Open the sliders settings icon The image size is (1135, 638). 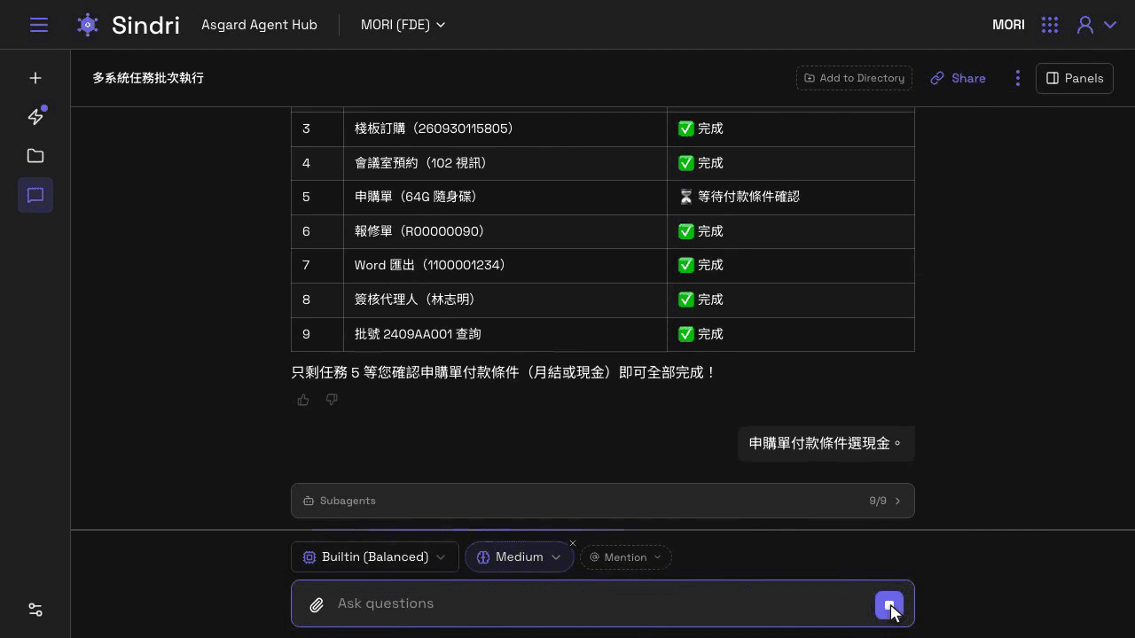[x=35, y=610]
